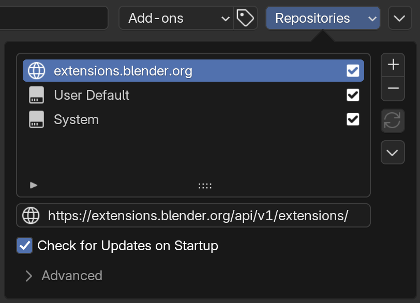Click the disk icon beside User Default
Screen dimensions: 420x303
click(36, 95)
